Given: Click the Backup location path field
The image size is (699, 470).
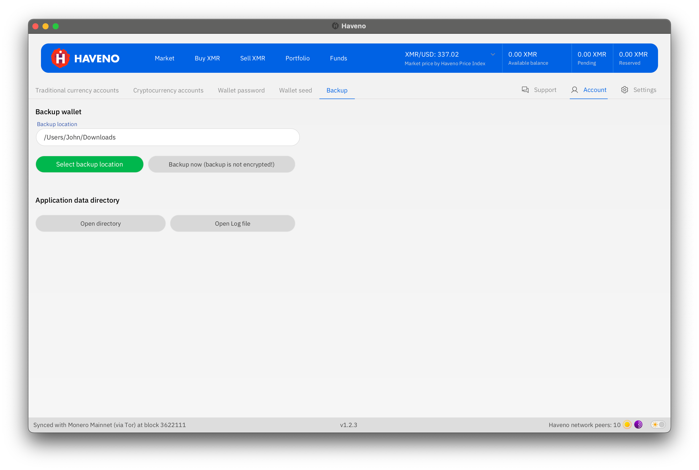Looking at the screenshot, I should (168, 137).
